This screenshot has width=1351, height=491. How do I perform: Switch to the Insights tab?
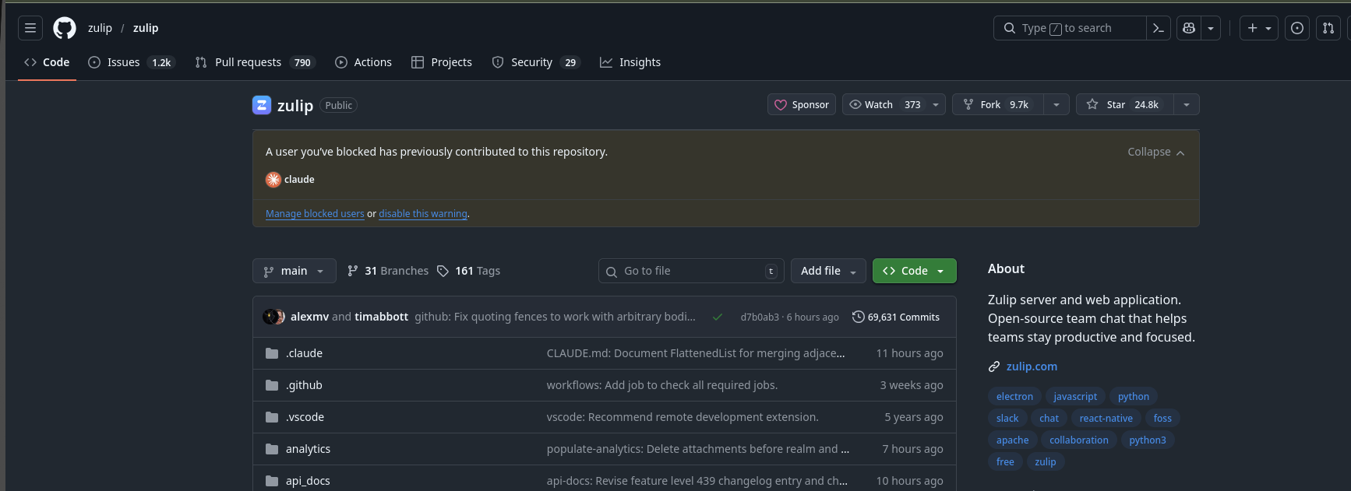pos(630,62)
